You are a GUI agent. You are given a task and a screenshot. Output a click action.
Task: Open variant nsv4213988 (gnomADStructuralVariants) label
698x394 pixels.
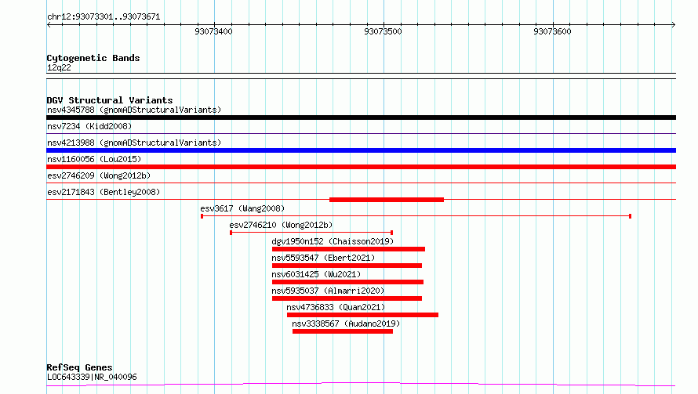tap(134, 143)
